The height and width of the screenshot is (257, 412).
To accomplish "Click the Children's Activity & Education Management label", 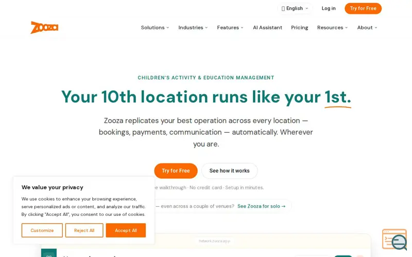I will (206, 78).
